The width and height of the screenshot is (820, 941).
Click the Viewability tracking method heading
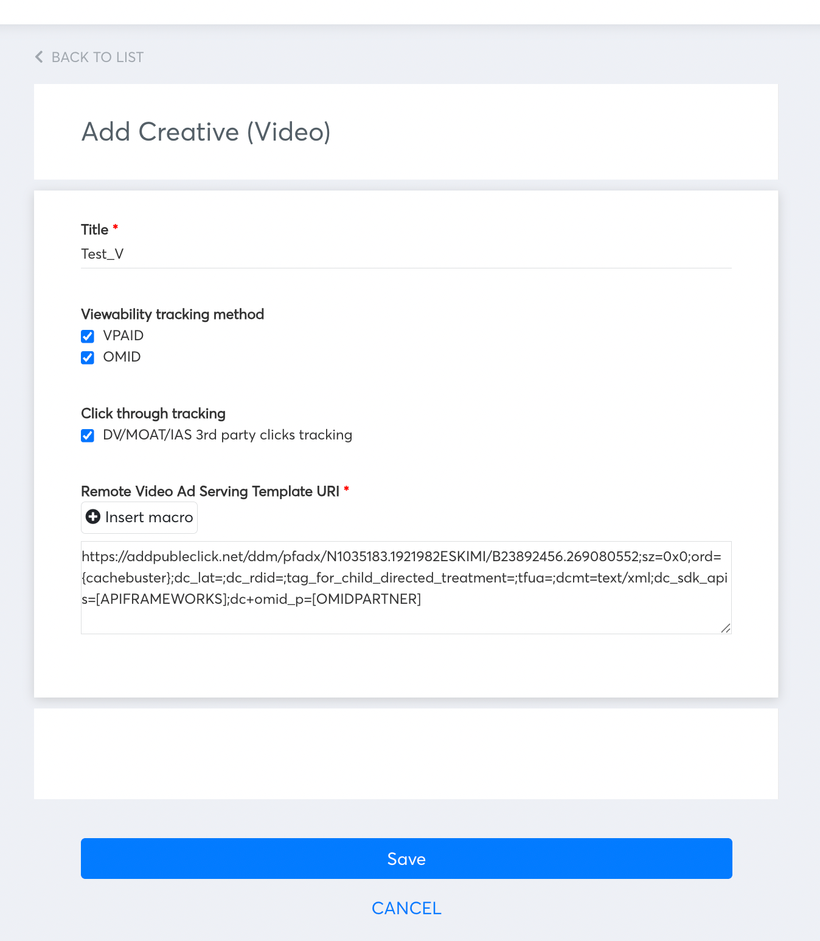[173, 315]
